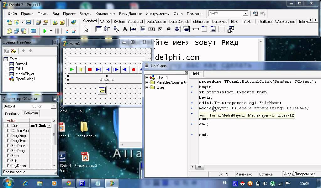Select the CheckBox component in palette
Screen dimensions: 321x188
click(160, 29)
